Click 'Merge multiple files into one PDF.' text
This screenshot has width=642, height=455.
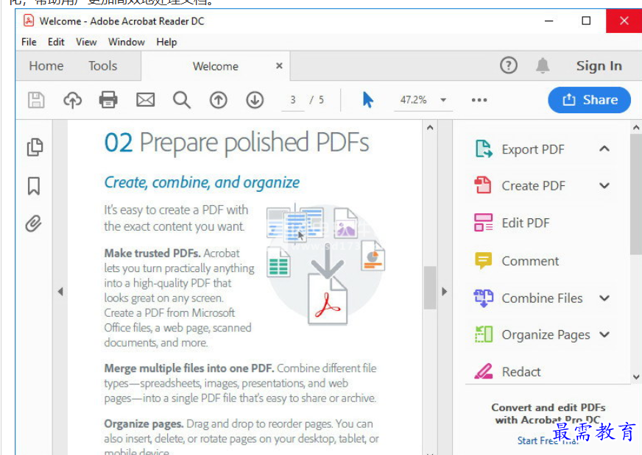pyautogui.click(x=189, y=368)
